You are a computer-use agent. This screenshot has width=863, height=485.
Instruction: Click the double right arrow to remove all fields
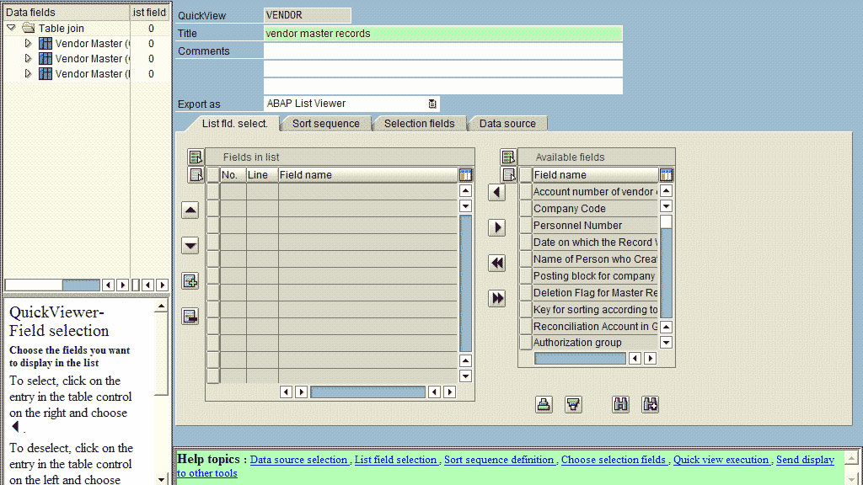tap(497, 298)
